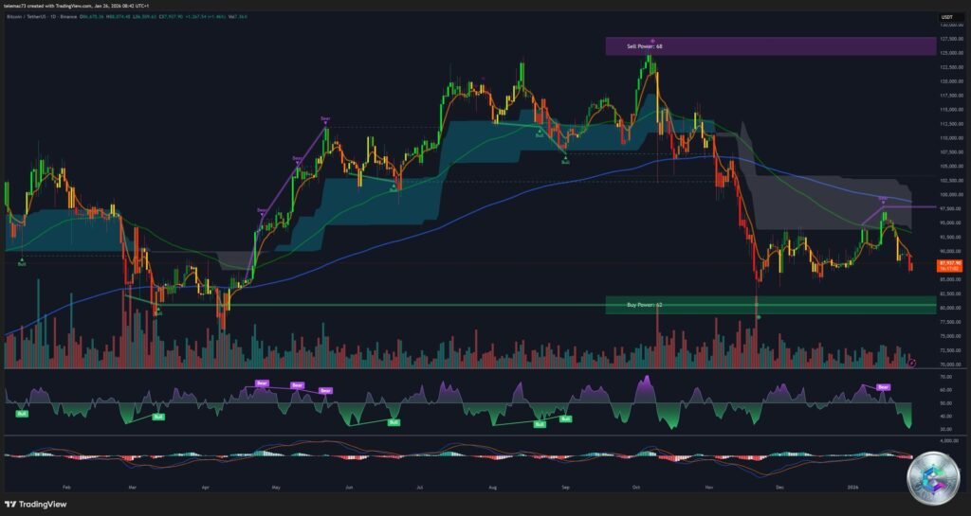The image size is (971, 516).
Task: Click the 127,500.00 price axis label
Action: [952, 39]
